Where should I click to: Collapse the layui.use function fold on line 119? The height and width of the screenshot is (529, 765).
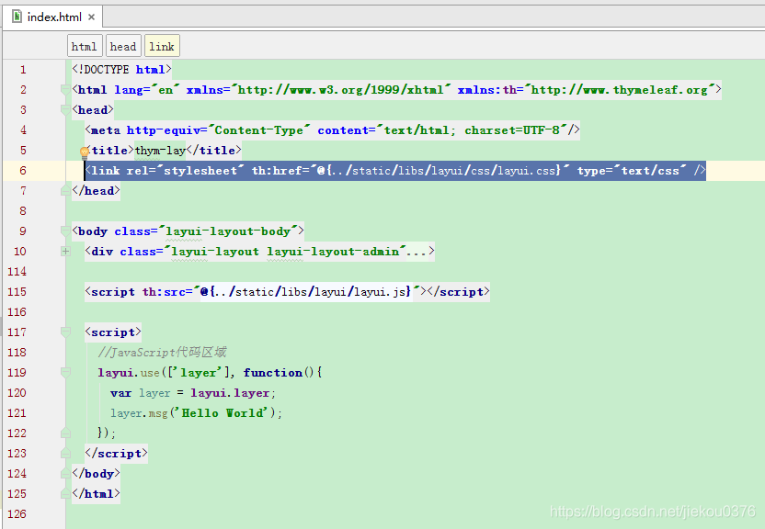tap(66, 373)
